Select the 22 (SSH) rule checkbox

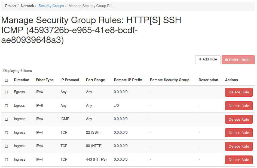click(7, 133)
